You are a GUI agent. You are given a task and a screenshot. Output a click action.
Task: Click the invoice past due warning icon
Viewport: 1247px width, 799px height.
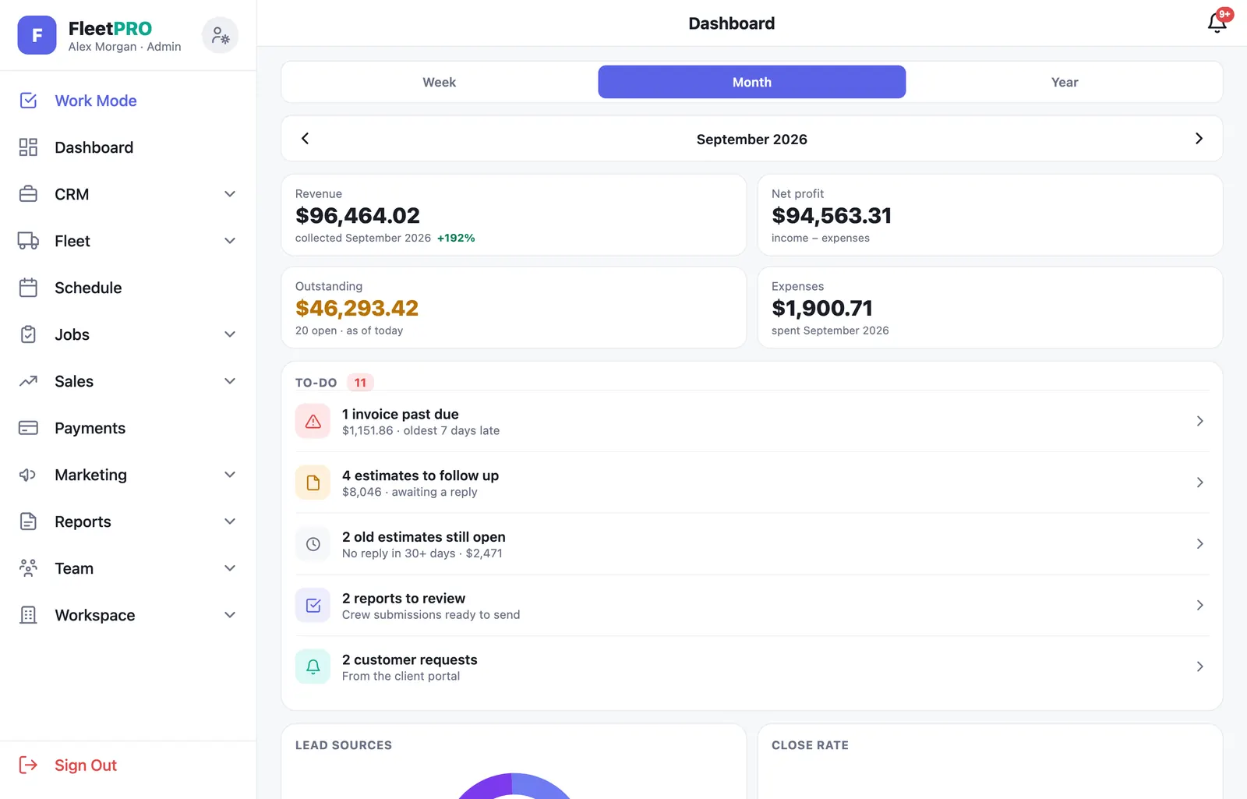click(313, 421)
